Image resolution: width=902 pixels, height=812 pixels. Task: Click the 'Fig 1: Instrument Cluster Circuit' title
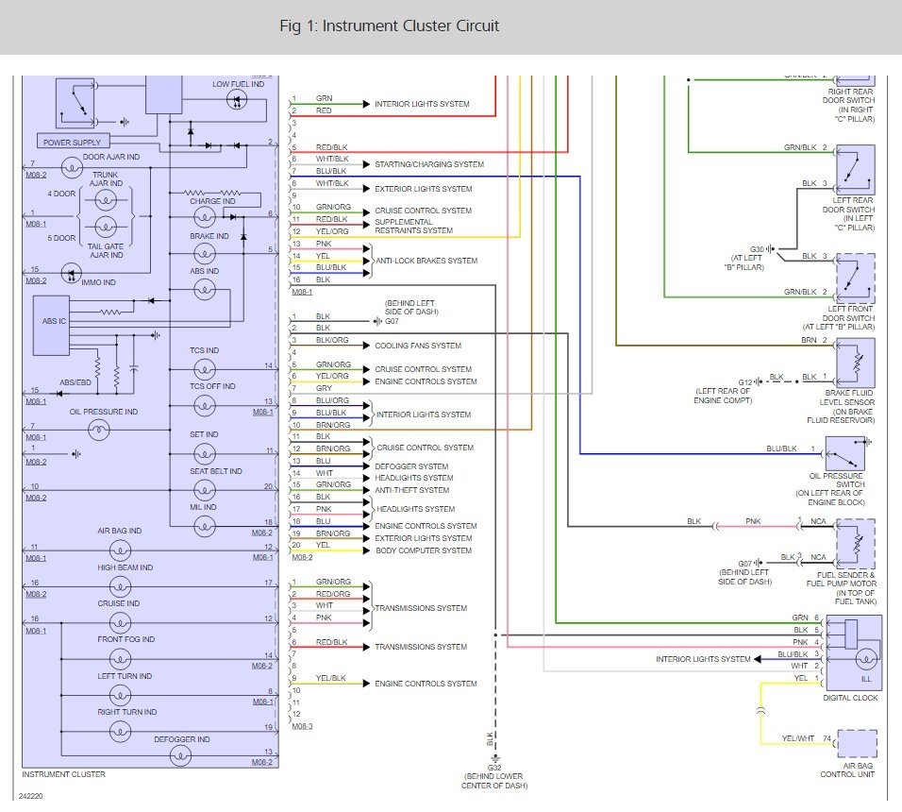(x=389, y=25)
